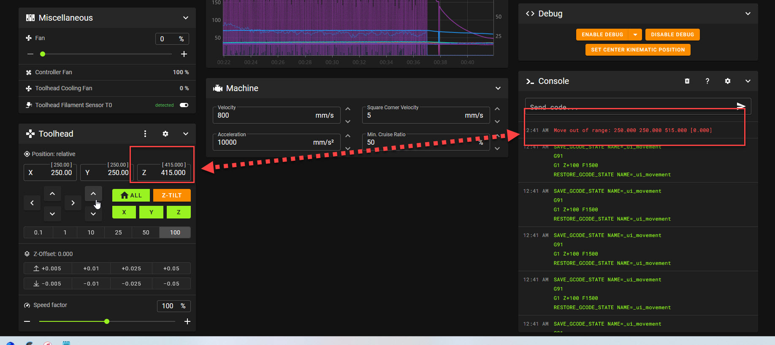The width and height of the screenshot is (775, 345).
Task: Home all axes with ALL button
Action: pos(131,195)
